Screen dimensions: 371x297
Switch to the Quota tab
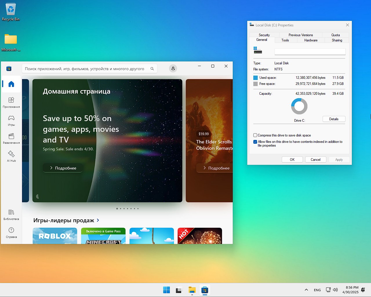(335, 35)
